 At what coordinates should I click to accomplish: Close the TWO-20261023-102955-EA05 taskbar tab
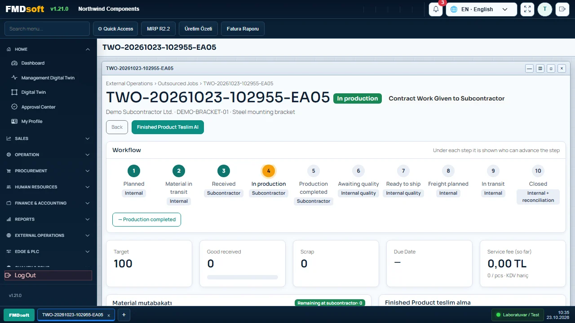pyautogui.click(x=109, y=315)
